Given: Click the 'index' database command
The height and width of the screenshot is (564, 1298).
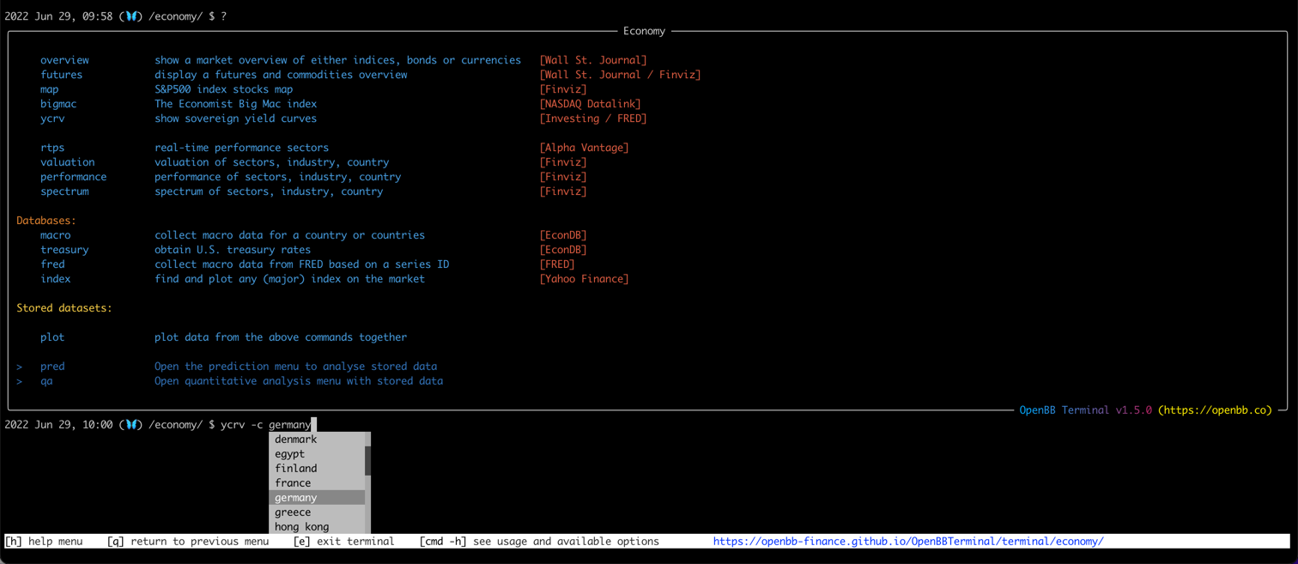Looking at the screenshot, I should click(x=56, y=279).
